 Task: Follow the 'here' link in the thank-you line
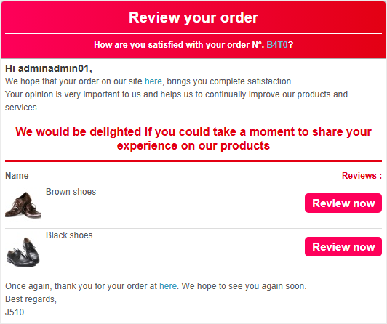[168, 286]
